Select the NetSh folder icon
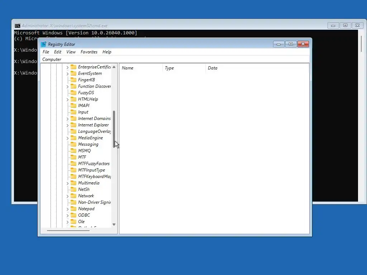 73,189
